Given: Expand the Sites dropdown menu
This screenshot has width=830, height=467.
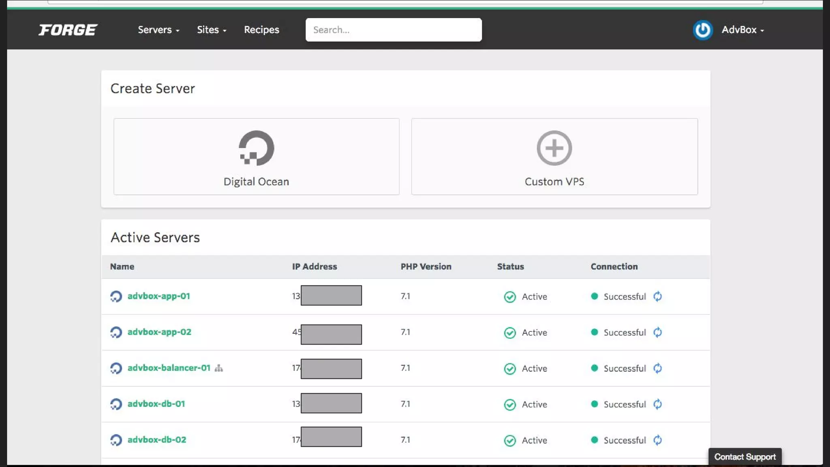Looking at the screenshot, I should click(212, 30).
